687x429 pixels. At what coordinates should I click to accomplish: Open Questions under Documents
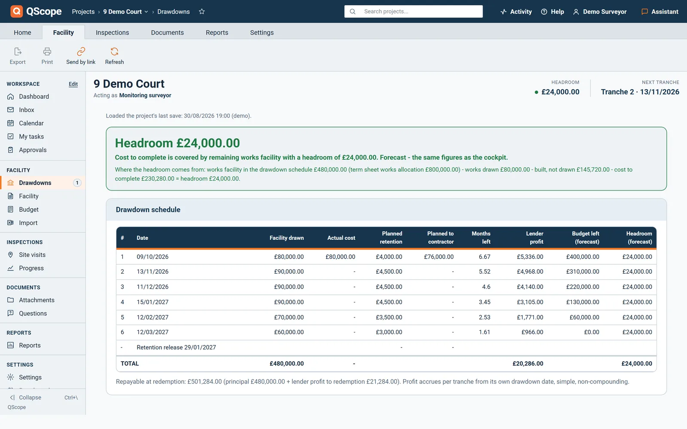43,313
